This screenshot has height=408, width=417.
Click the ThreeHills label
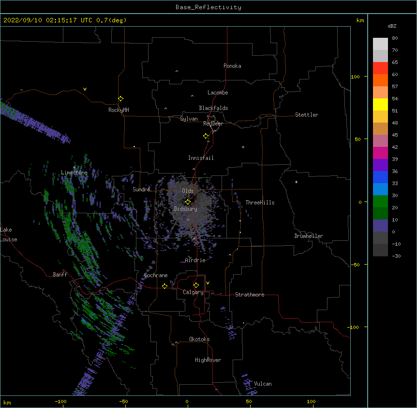coord(260,203)
